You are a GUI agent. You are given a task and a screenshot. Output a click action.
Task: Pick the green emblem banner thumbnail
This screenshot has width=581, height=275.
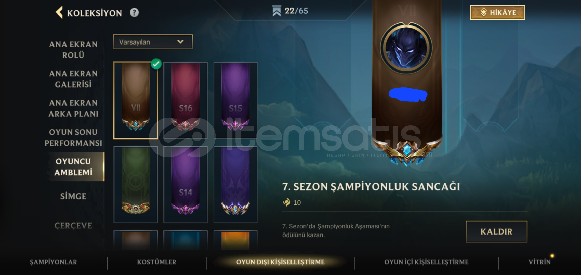click(136, 185)
